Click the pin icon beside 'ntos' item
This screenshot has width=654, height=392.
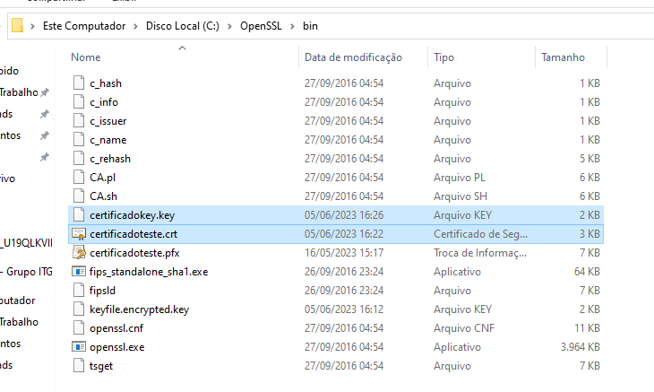45,135
